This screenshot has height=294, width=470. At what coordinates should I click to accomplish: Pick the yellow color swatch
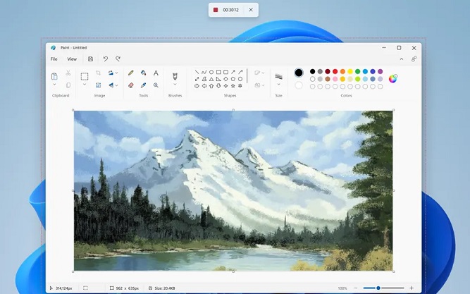[x=350, y=71]
